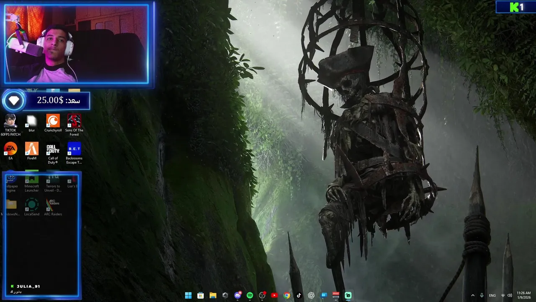Open the green chat-bubble app at taskbar end

[x=348, y=295]
